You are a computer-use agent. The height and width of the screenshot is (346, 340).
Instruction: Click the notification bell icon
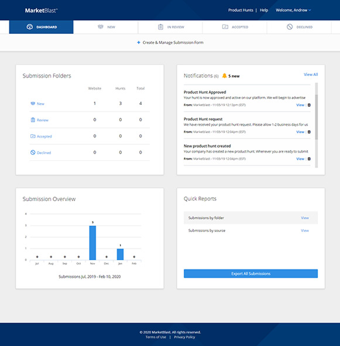click(225, 76)
